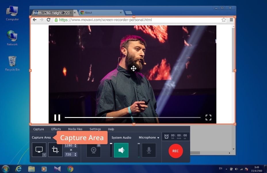Bookmark page with star icon
Viewport: 267px width, 173px height.
coord(224,20)
